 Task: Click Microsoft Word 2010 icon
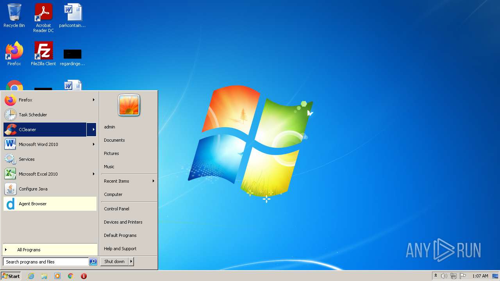click(x=11, y=144)
